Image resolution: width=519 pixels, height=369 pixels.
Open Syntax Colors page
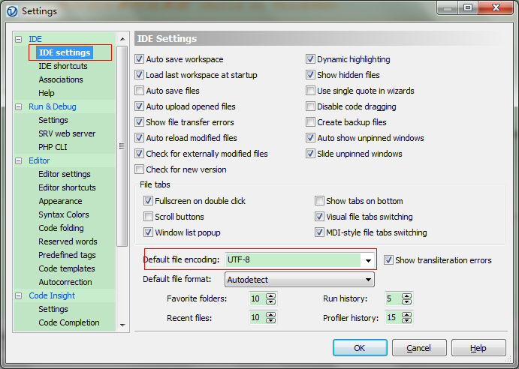point(64,214)
